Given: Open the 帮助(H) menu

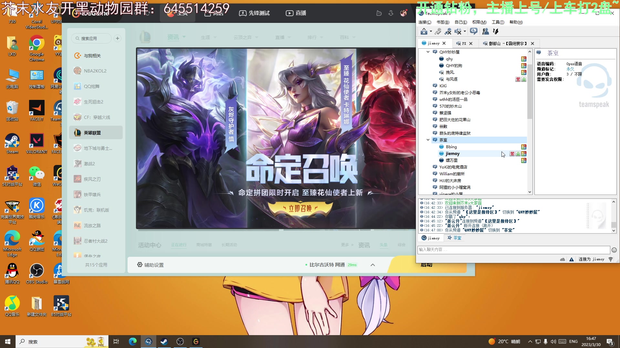Looking at the screenshot, I should [x=516, y=22].
